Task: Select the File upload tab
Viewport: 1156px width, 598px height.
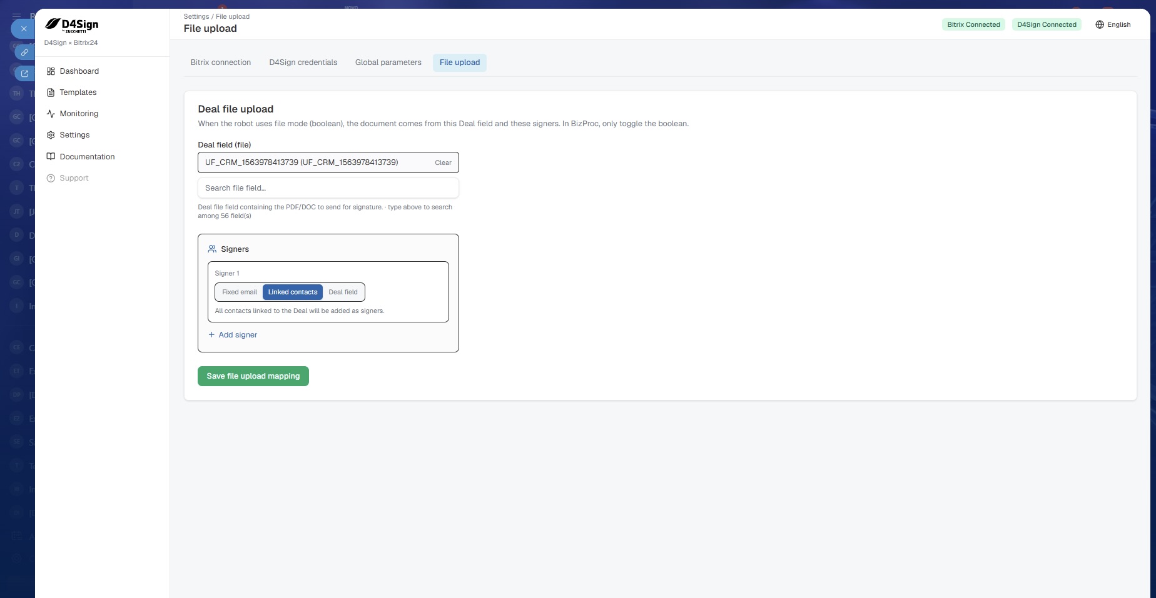Action: (460, 62)
